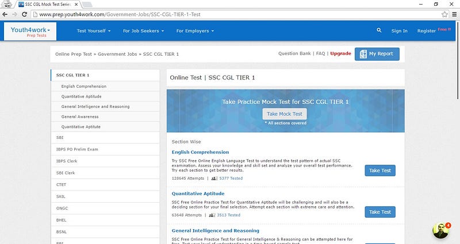Select General Awareness in sidebar
This screenshot has width=460, height=244.
point(105,117)
